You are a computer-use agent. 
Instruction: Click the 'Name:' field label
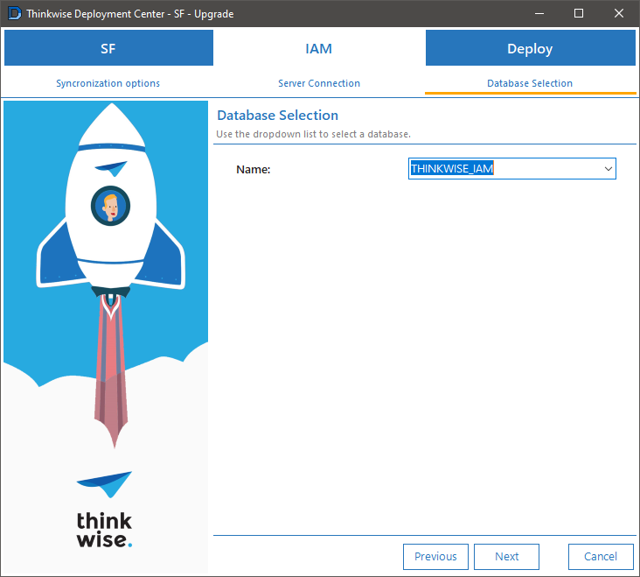[253, 169]
